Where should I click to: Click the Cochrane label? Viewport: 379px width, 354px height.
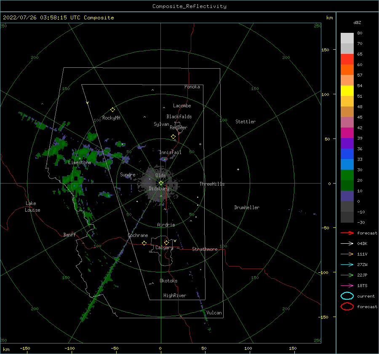click(x=138, y=235)
